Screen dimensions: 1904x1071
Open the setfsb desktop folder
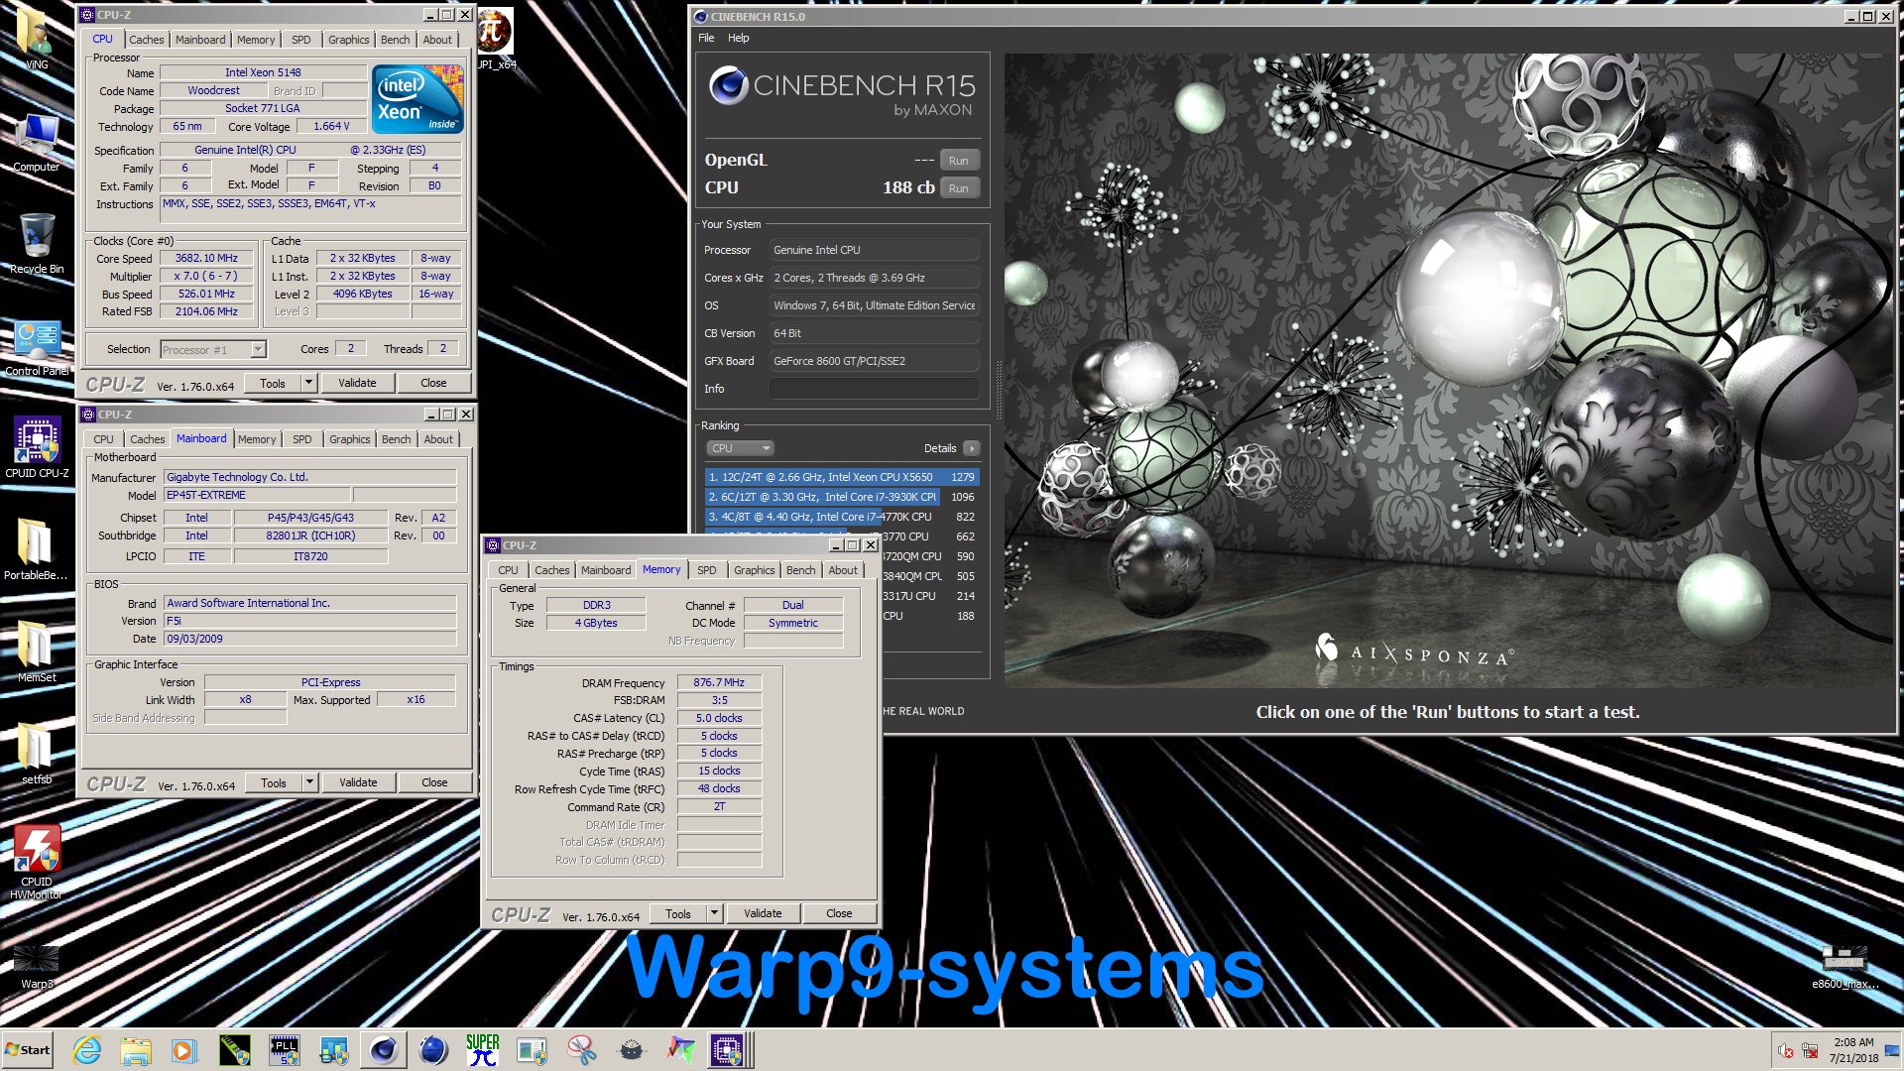pyautogui.click(x=36, y=754)
